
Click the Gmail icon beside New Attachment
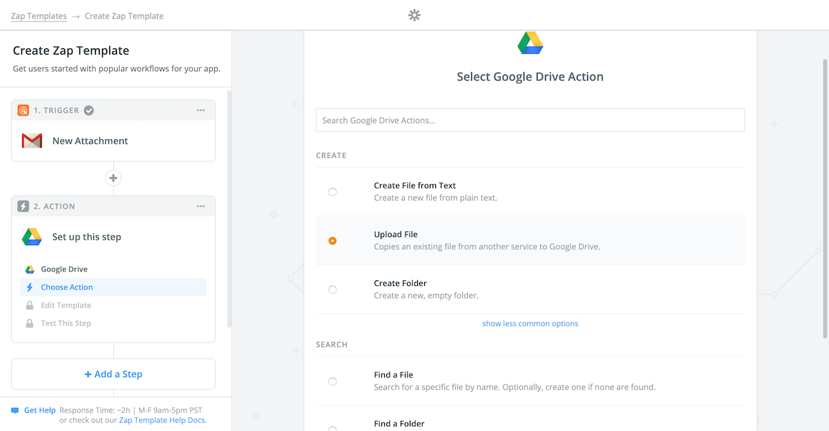[x=32, y=141]
